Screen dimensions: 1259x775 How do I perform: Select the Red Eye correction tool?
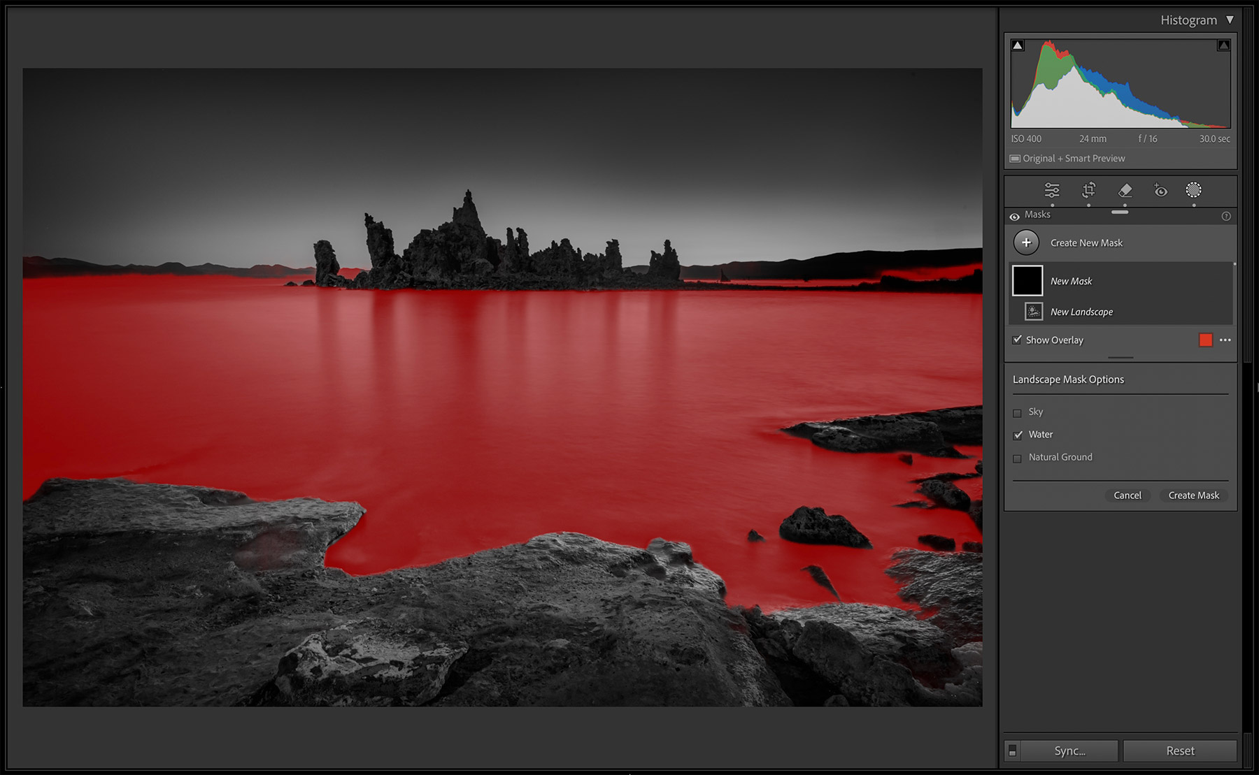click(x=1160, y=190)
